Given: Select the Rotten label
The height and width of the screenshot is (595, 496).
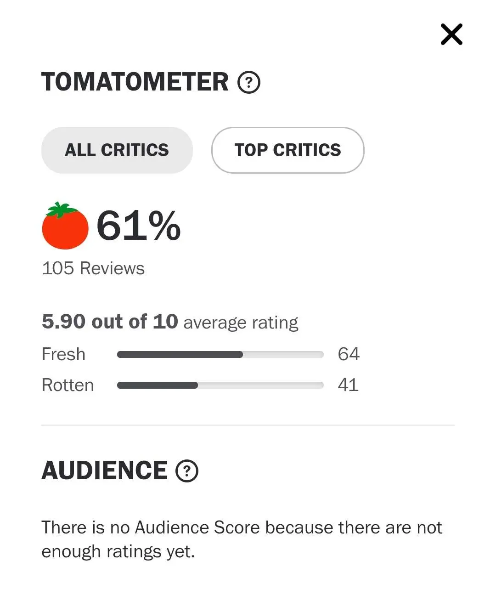Looking at the screenshot, I should (68, 385).
